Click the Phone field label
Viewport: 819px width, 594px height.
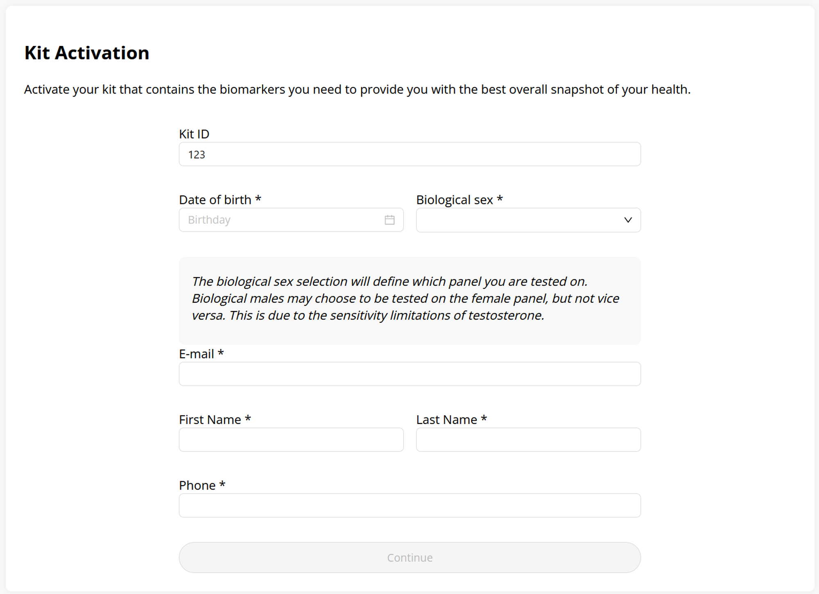(202, 485)
